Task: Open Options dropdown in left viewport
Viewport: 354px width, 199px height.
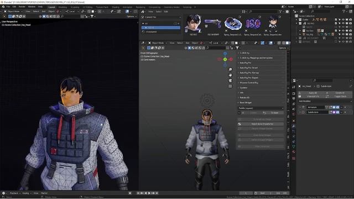Action: tap(132, 16)
